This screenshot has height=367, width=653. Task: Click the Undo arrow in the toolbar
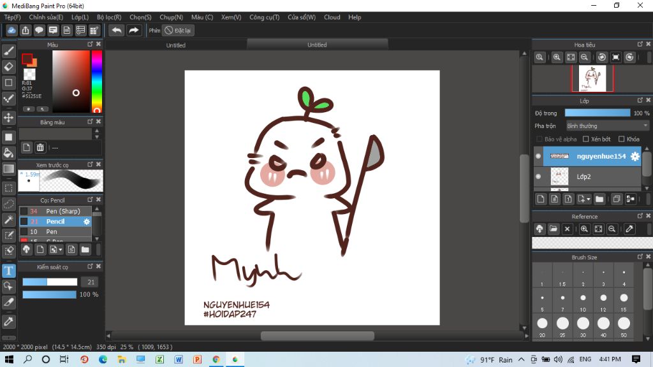coord(117,31)
